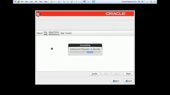170x95 pixels.
Task: Click the library icon beside the pin
Action: coord(18,2)
